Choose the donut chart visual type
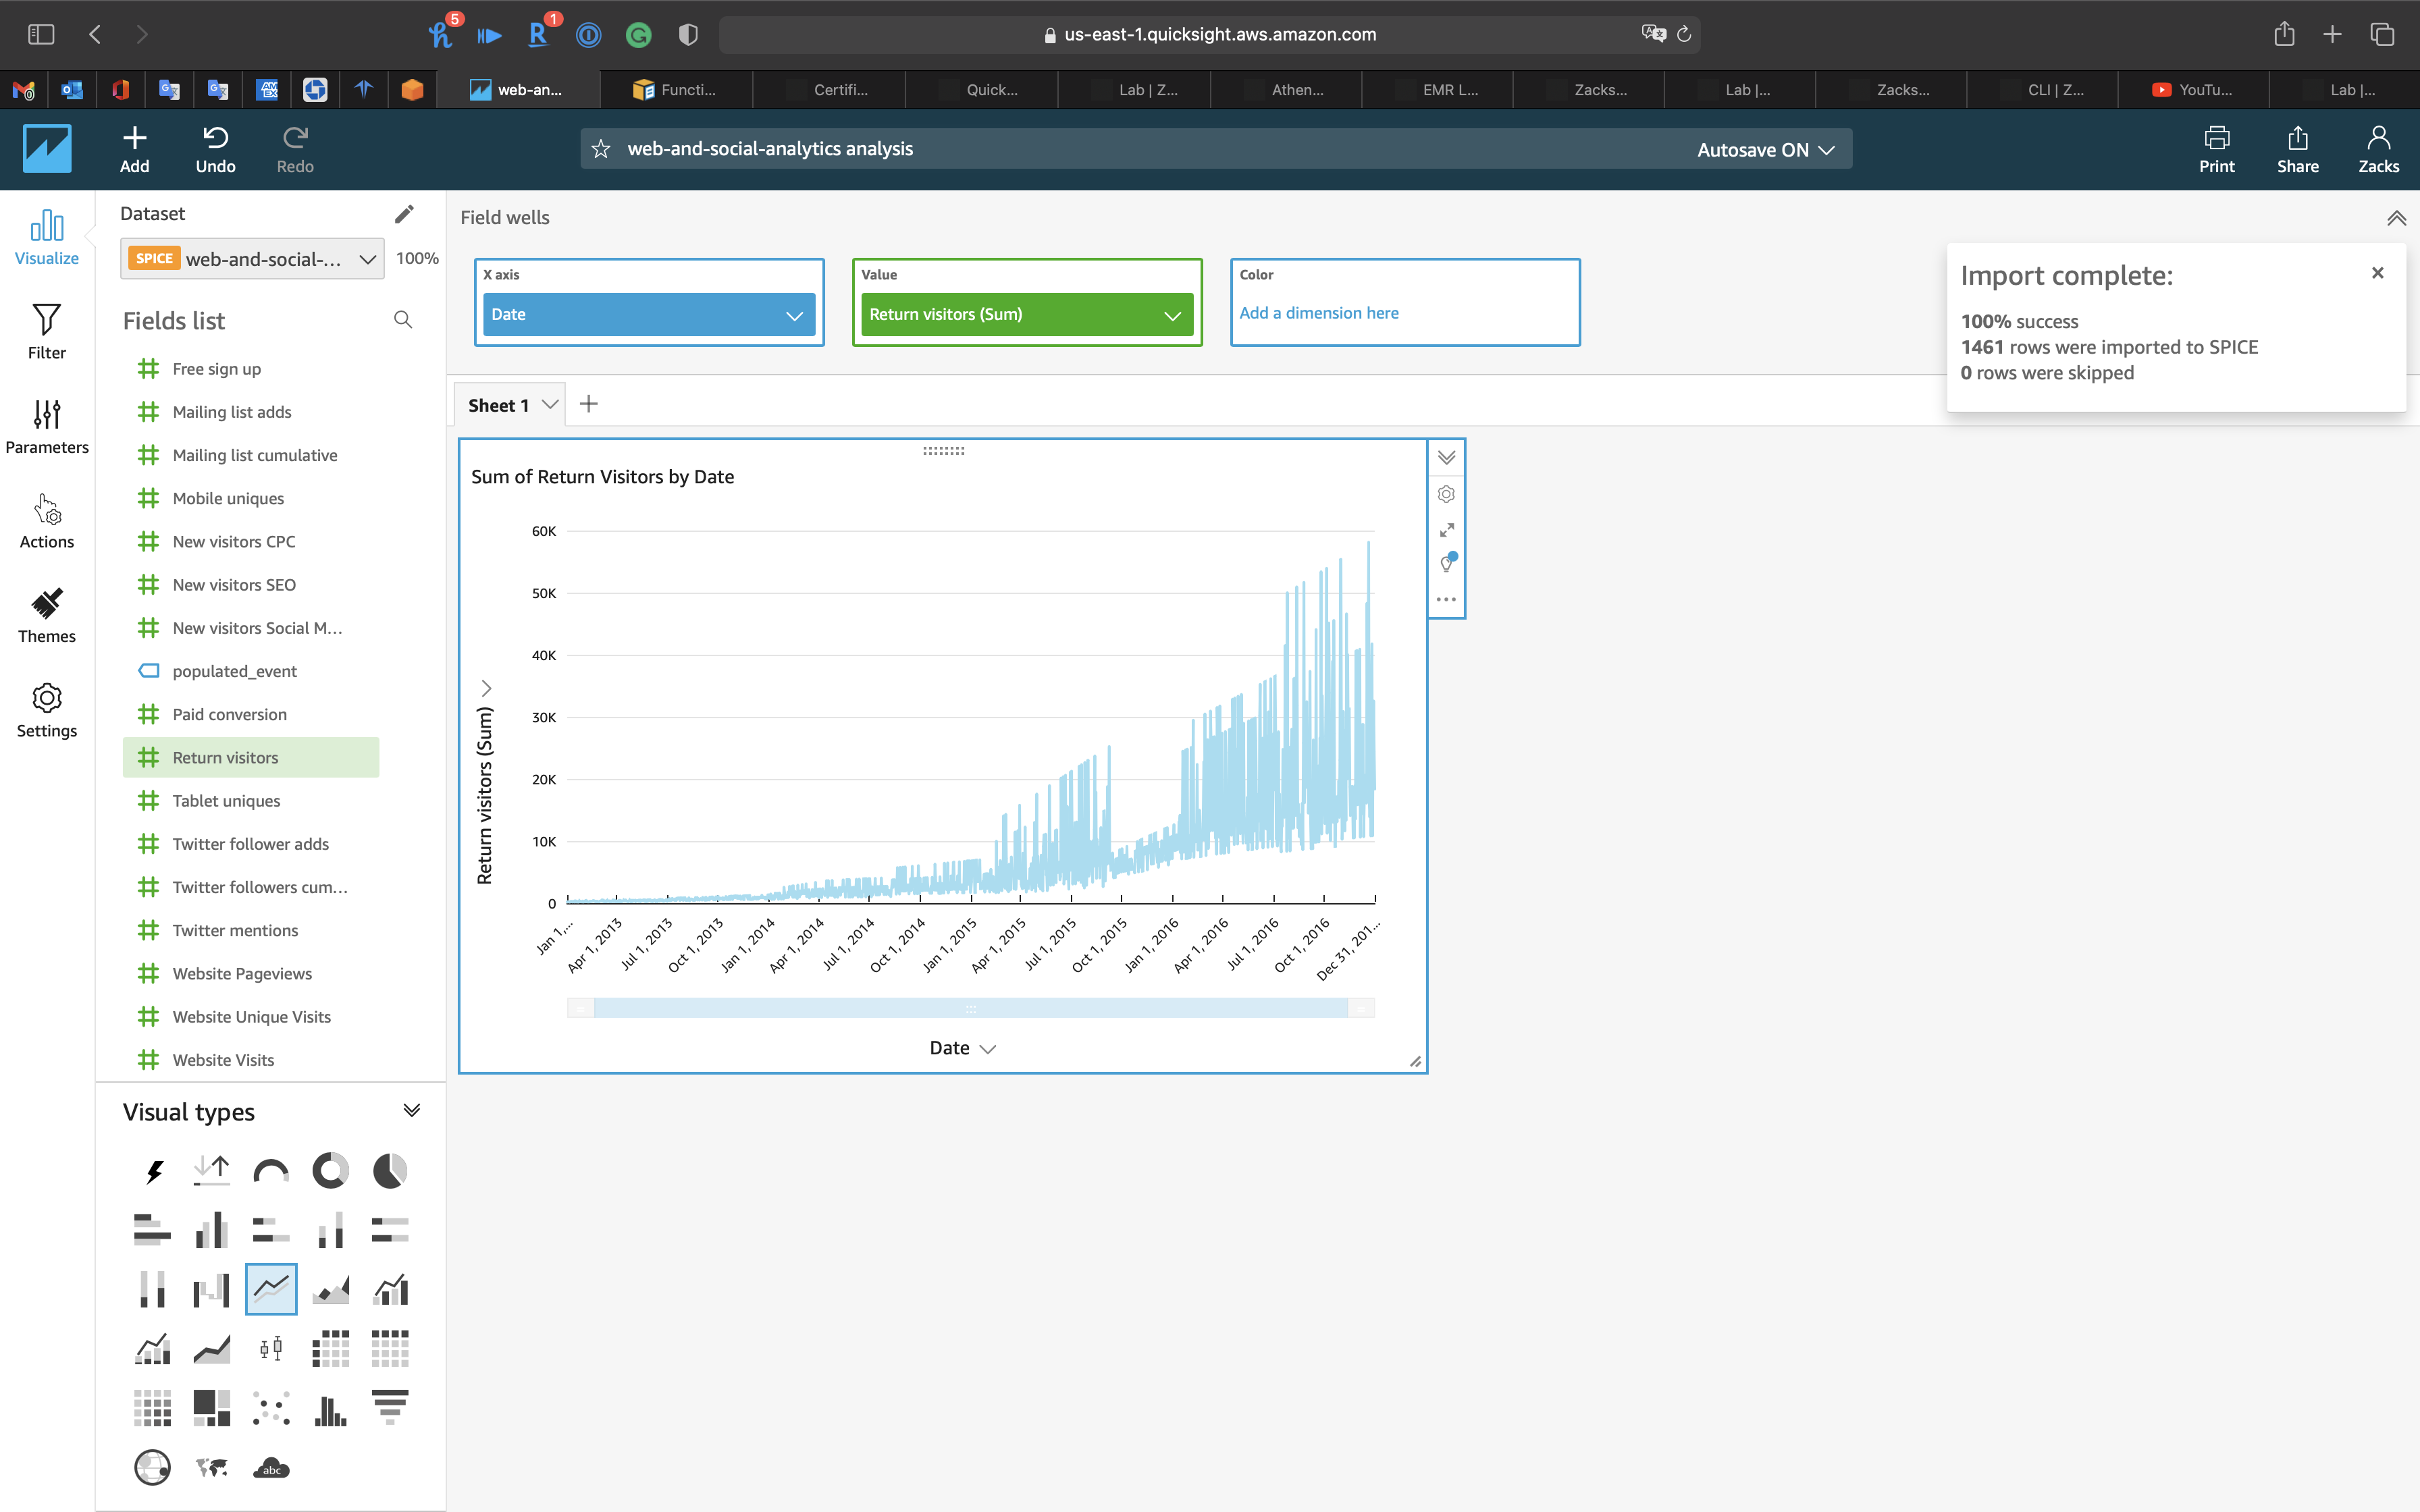This screenshot has width=2420, height=1512. coord(330,1170)
